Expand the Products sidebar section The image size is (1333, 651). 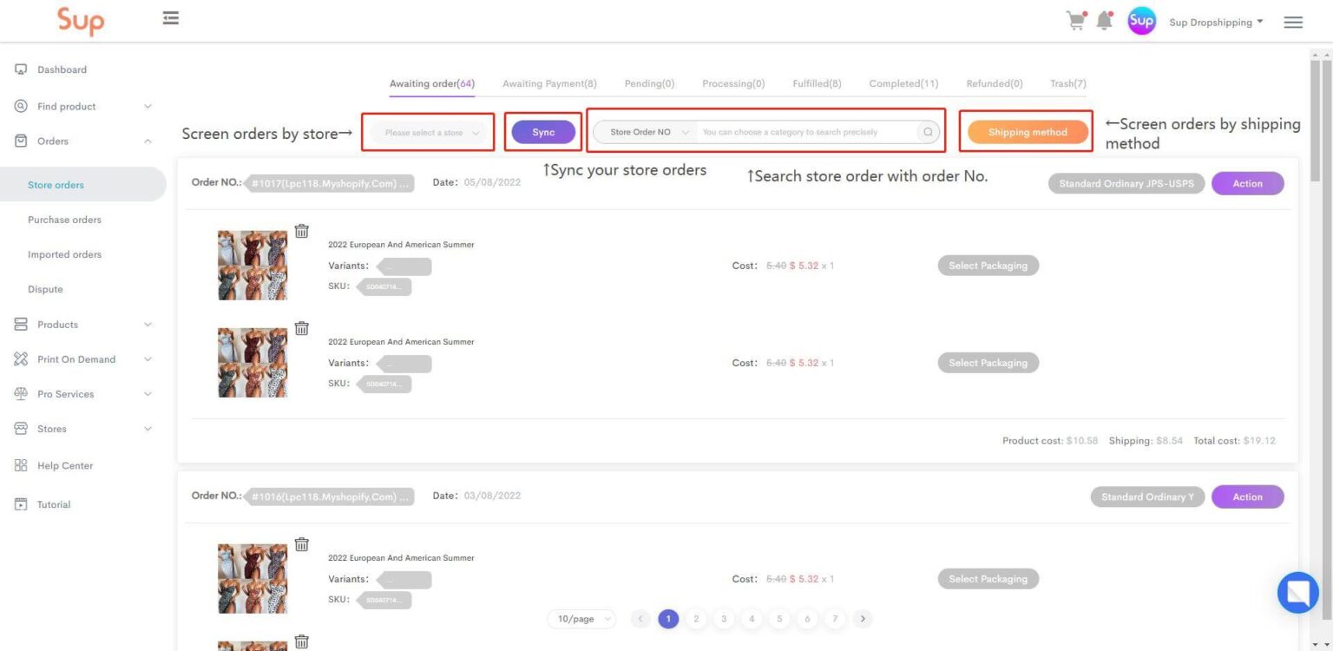pyautogui.click(x=56, y=324)
